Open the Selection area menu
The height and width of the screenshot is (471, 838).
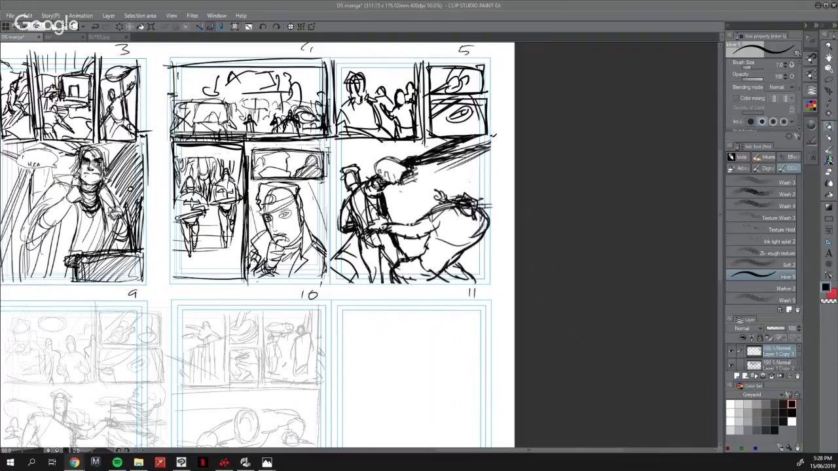(x=140, y=16)
